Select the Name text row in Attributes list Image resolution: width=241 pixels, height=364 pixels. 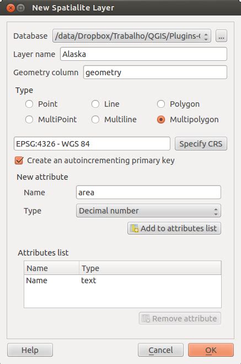pyautogui.click(x=122, y=280)
